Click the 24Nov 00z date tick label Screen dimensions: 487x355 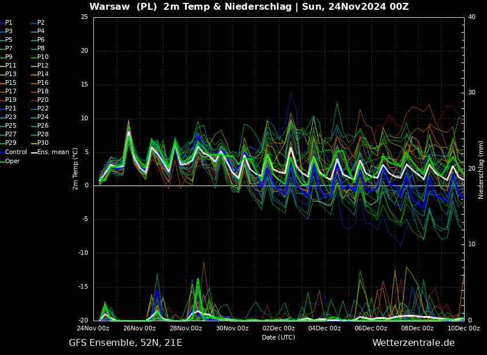click(x=93, y=328)
